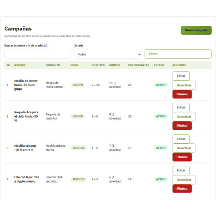The height and width of the screenshot is (216, 216).
Task: Click objective value '3 – 8'
Action: [95, 117]
